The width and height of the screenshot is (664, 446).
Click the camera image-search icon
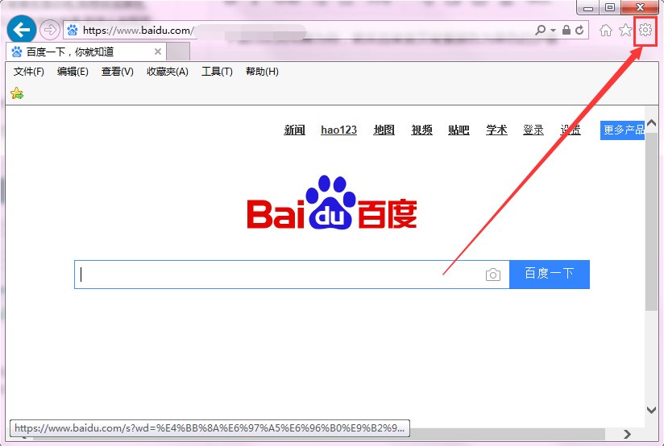coord(493,275)
